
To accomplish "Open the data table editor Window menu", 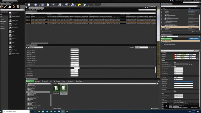I will tap(38, 10).
